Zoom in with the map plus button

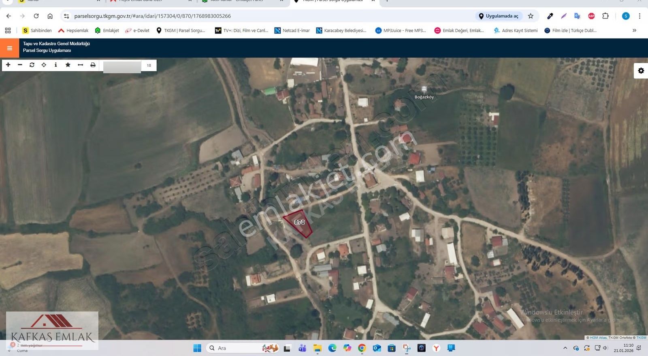(x=8, y=65)
